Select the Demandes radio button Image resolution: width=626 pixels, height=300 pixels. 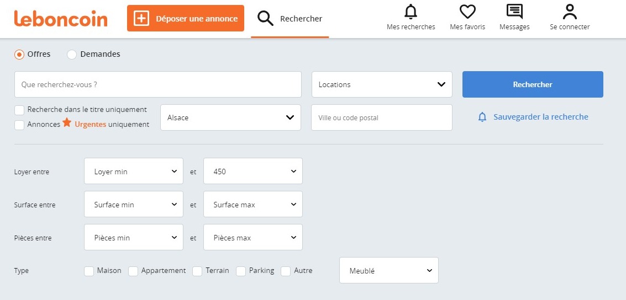(x=72, y=55)
